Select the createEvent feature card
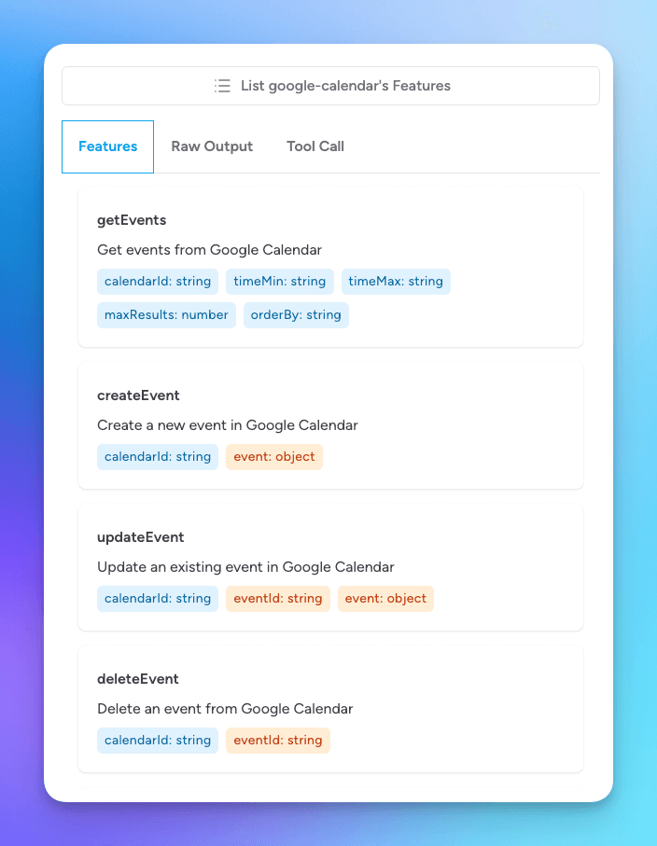 click(x=330, y=425)
